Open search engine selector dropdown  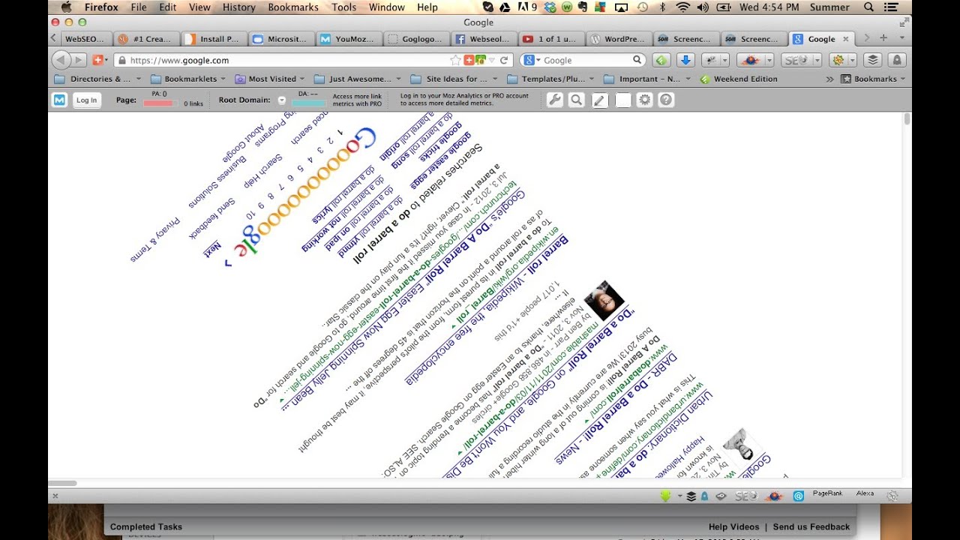coord(532,60)
